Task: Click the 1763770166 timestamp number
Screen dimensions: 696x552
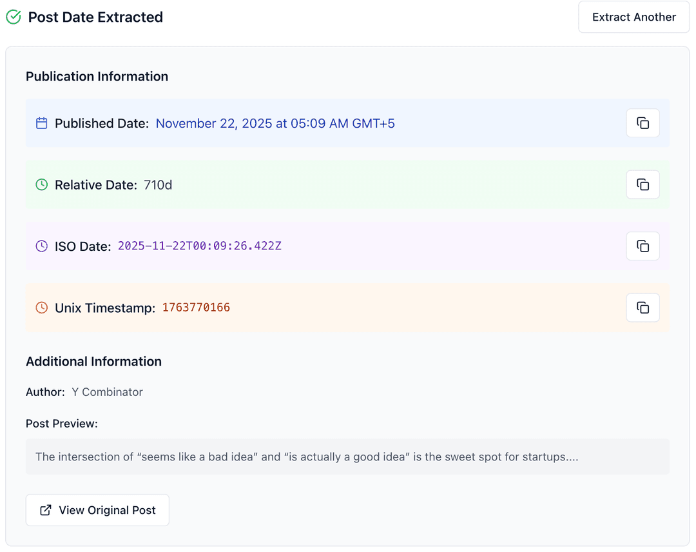Action: tap(196, 308)
